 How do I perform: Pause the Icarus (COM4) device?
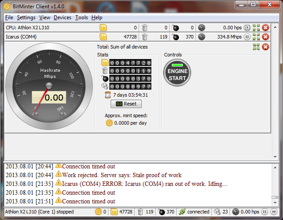coord(247,37)
